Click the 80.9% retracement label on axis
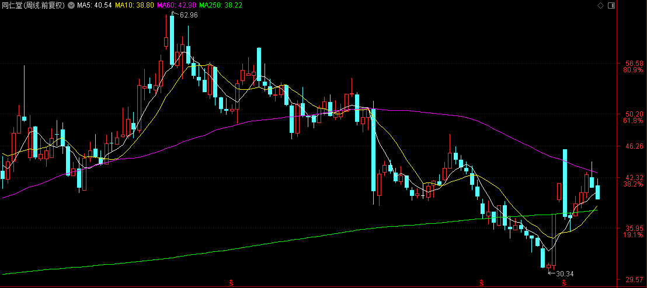The height and width of the screenshot is (288, 647). 634,70
